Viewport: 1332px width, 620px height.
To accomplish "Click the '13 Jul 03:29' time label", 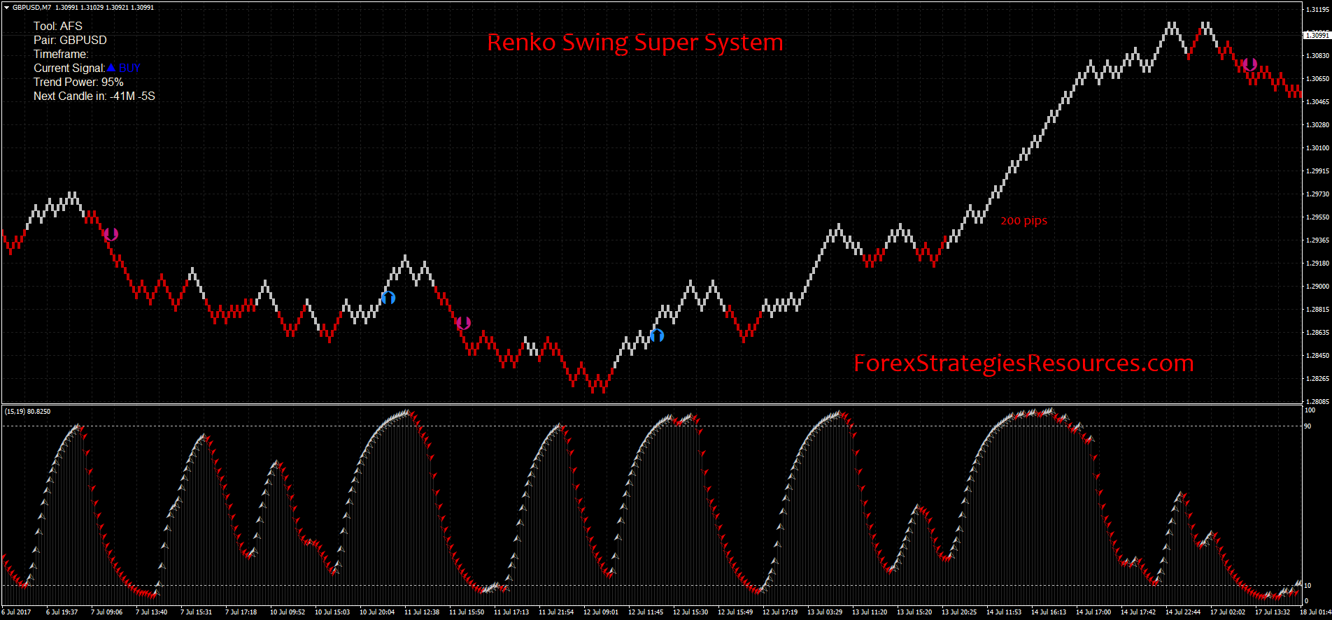I will pos(825,612).
